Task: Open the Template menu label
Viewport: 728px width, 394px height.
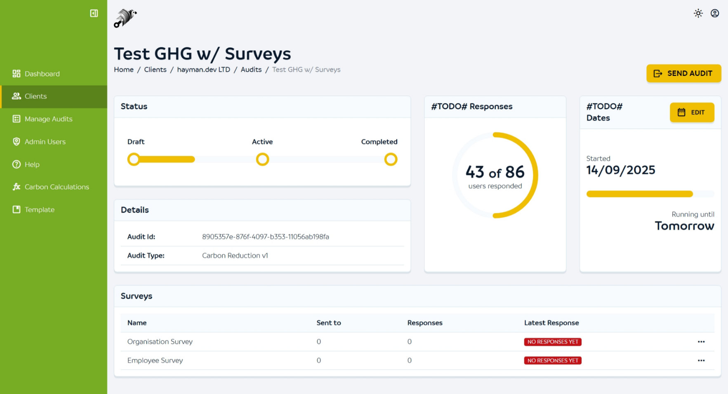Action: point(40,209)
